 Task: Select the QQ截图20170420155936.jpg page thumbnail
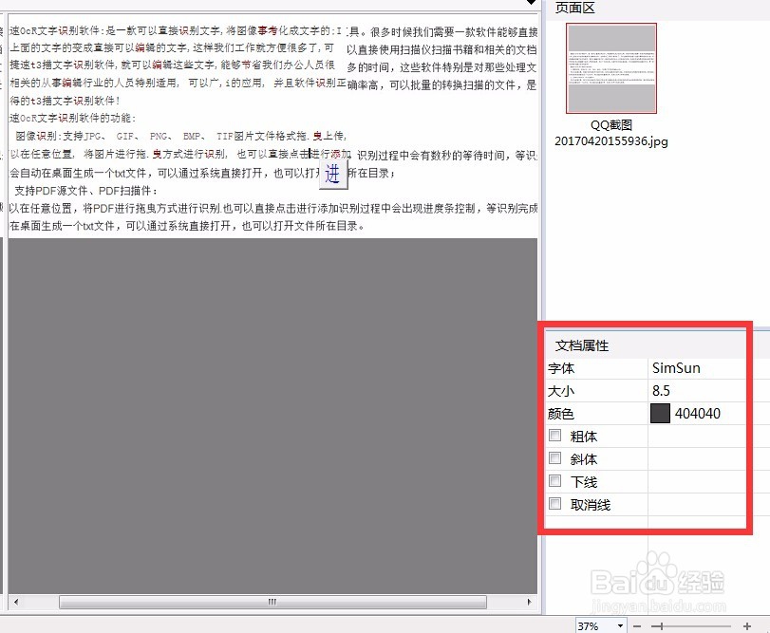pyautogui.click(x=610, y=69)
